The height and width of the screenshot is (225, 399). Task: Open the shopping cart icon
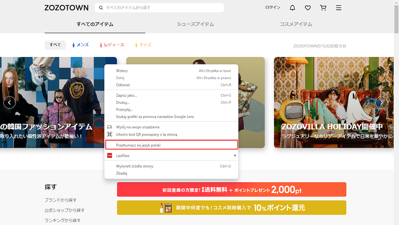point(323,8)
